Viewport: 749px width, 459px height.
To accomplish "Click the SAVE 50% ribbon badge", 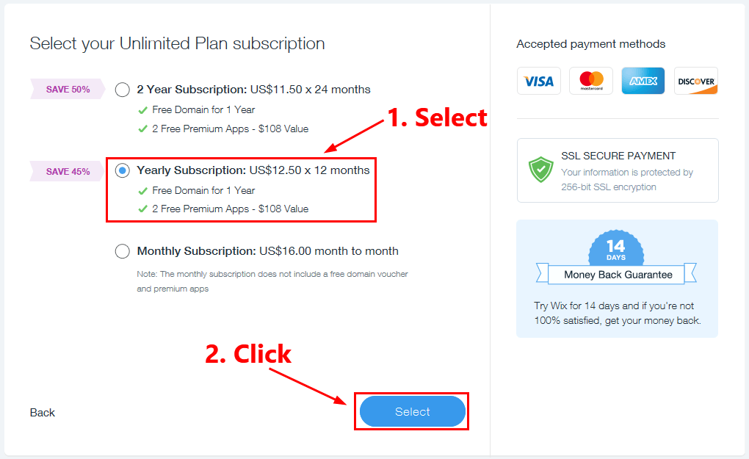I will click(x=68, y=90).
